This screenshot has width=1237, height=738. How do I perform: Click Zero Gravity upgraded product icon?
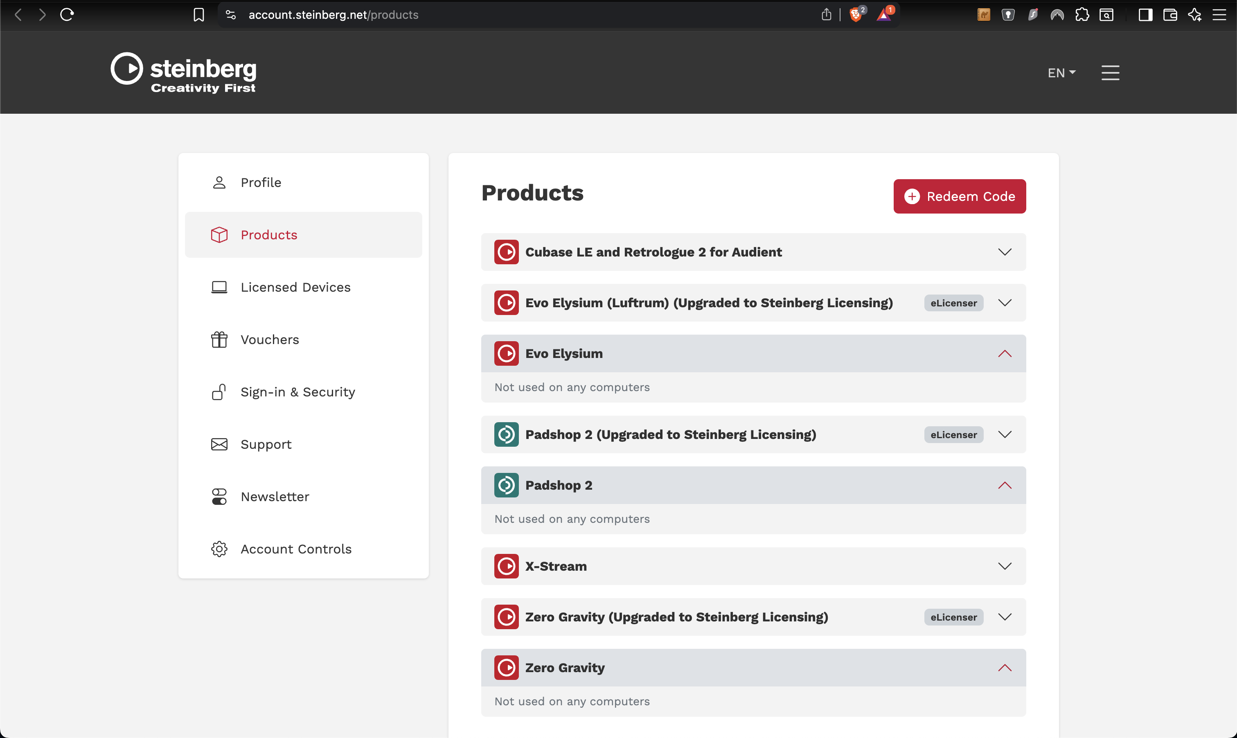coord(506,617)
